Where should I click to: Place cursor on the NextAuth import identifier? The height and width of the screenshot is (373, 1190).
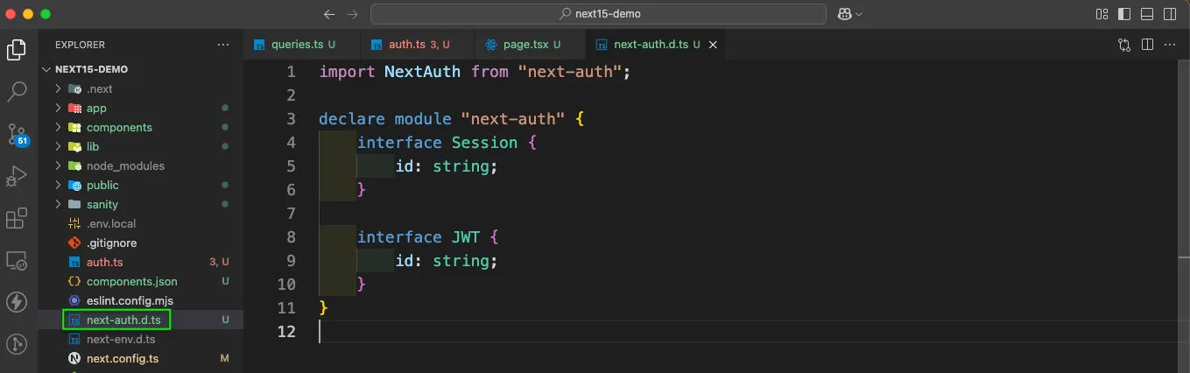point(422,72)
